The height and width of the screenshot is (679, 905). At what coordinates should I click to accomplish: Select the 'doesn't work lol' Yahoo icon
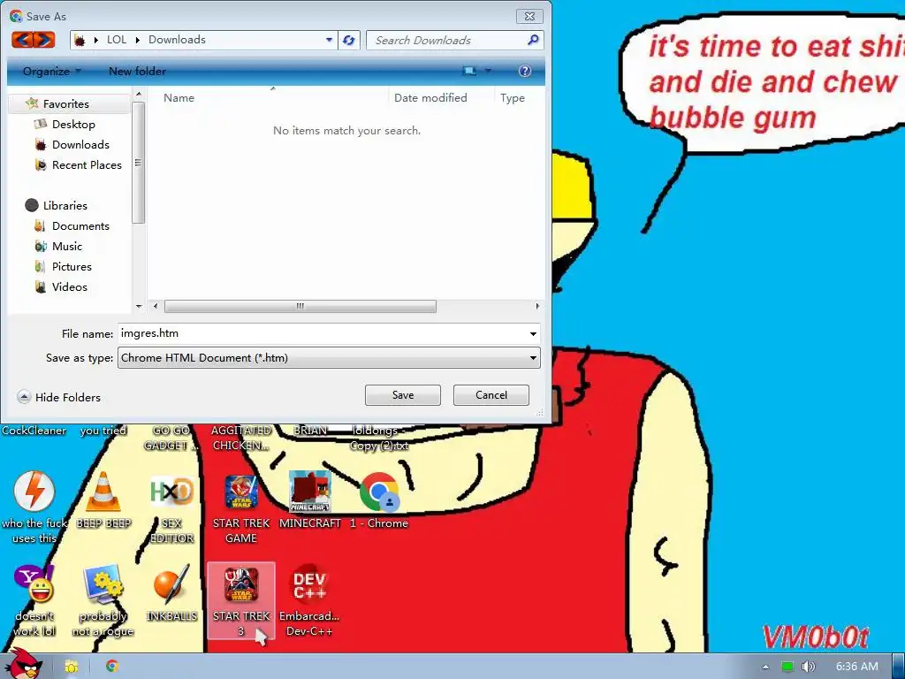click(x=34, y=600)
